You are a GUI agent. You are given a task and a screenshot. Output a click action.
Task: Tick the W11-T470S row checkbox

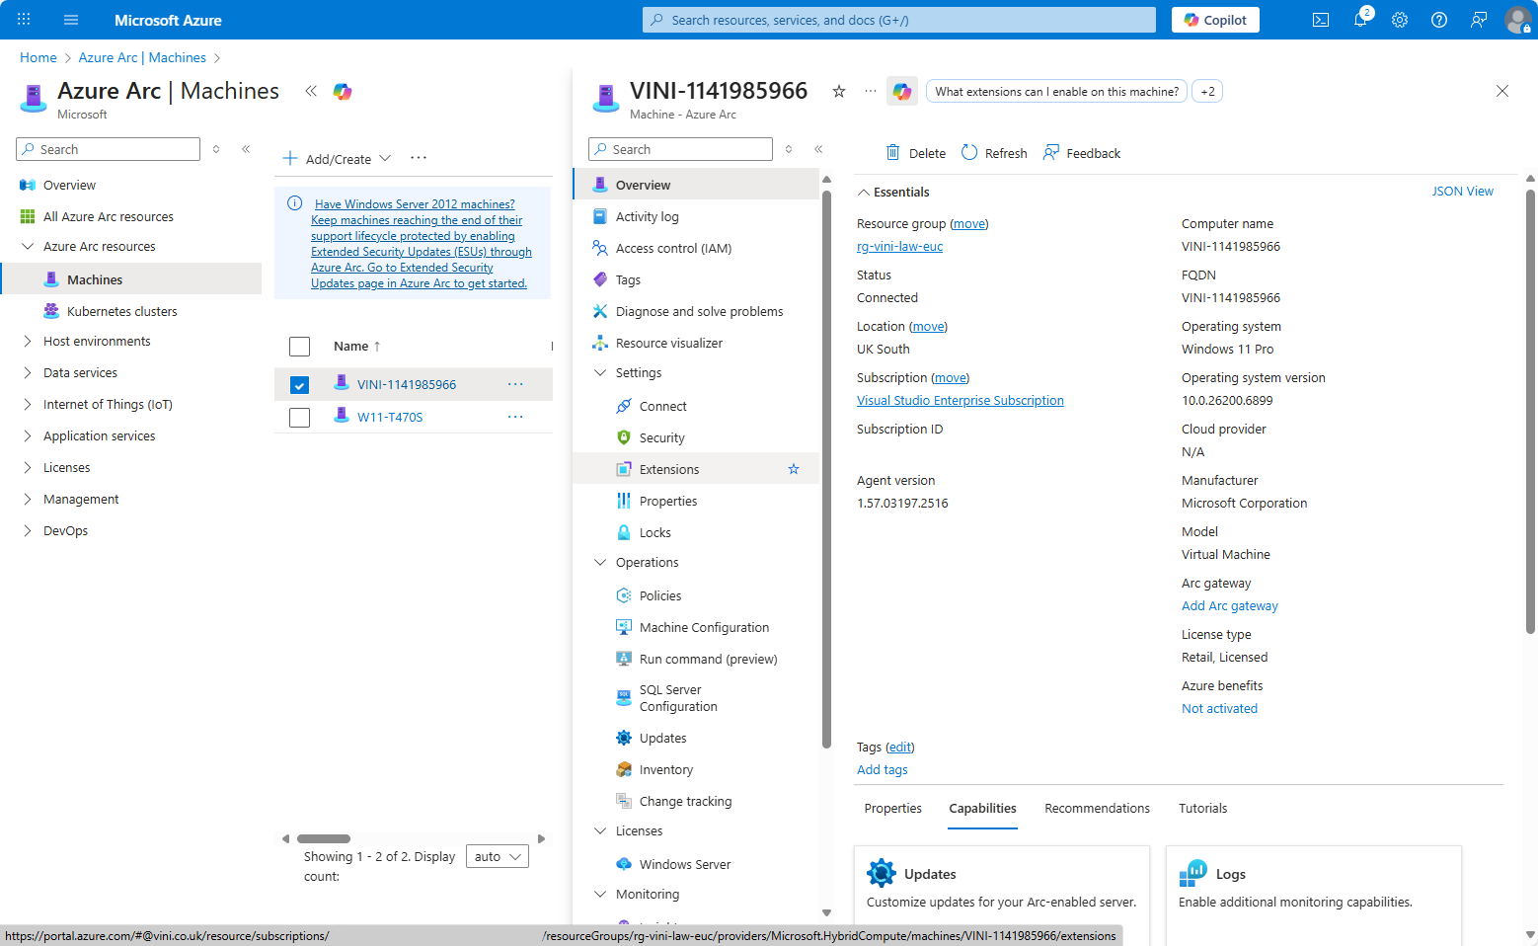pyautogui.click(x=300, y=418)
